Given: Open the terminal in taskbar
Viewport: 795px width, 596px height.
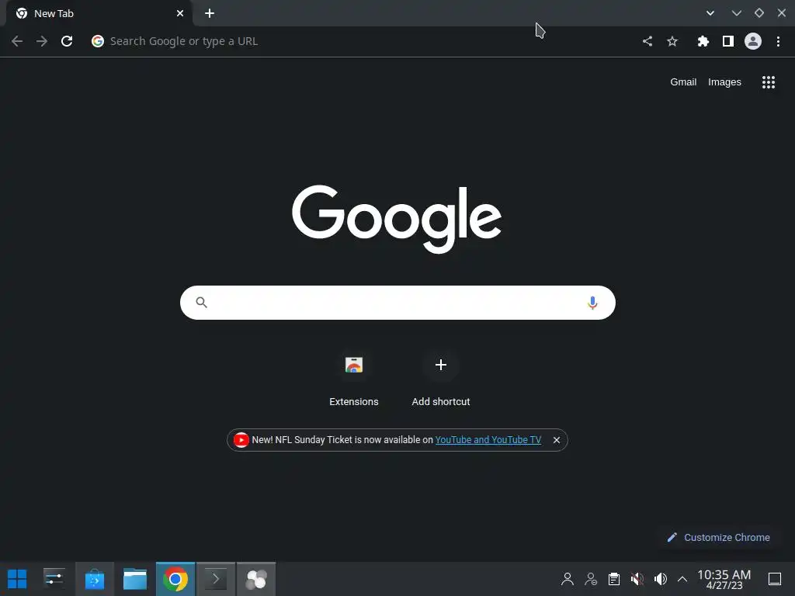Looking at the screenshot, I should click(x=216, y=579).
